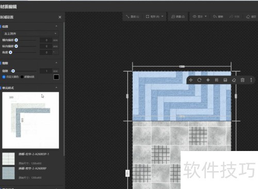
Task: Adjust the 横向偏移 slider handle
Action: click(16, 40)
